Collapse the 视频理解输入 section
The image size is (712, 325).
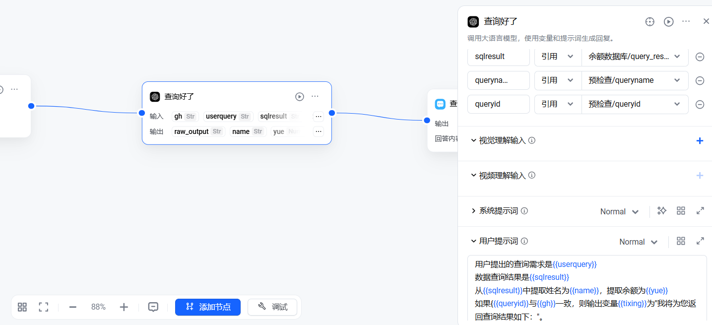point(473,175)
